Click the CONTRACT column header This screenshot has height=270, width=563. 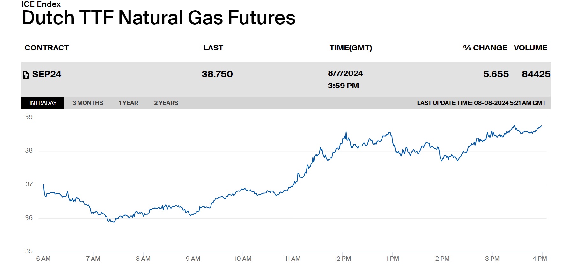coord(47,48)
